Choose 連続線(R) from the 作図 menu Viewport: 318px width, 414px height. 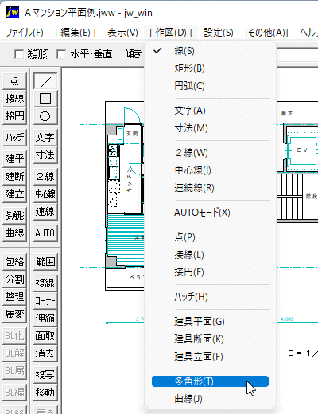click(210, 188)
